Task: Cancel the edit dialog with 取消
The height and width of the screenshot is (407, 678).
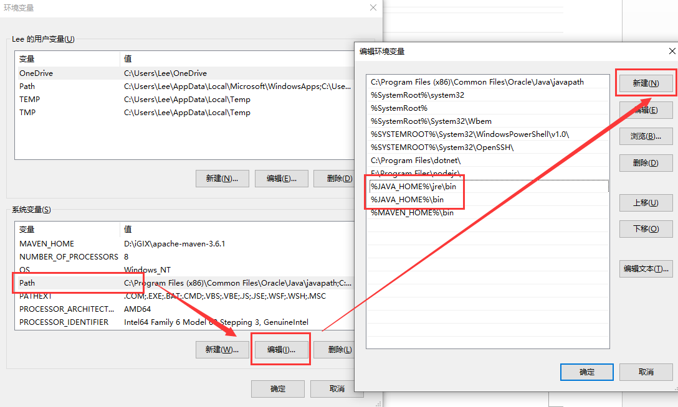Action: (646, 372)
